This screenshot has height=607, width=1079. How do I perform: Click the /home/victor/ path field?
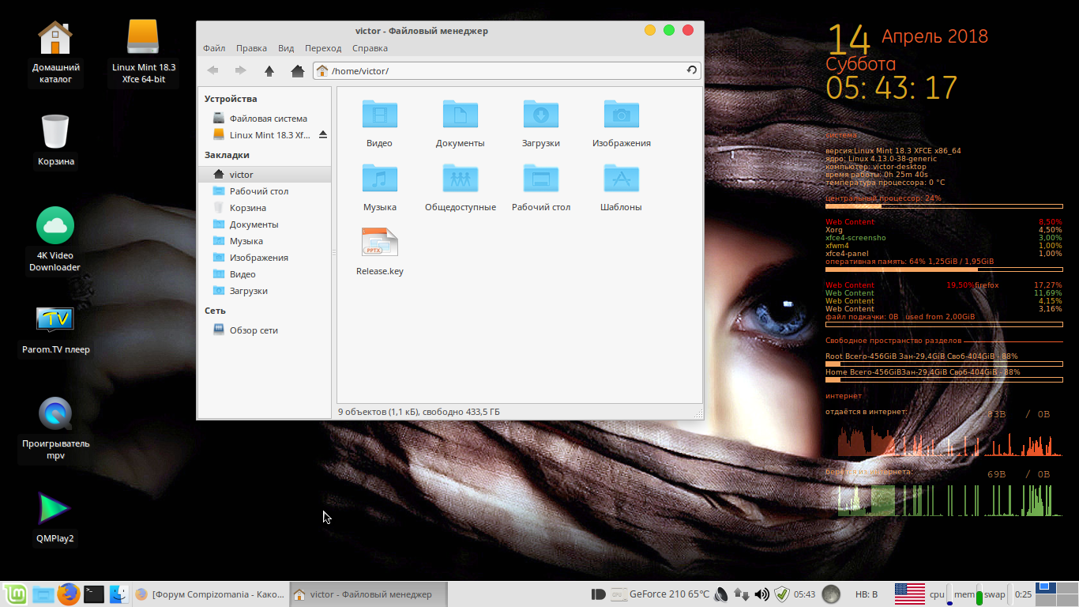point(506,71)
